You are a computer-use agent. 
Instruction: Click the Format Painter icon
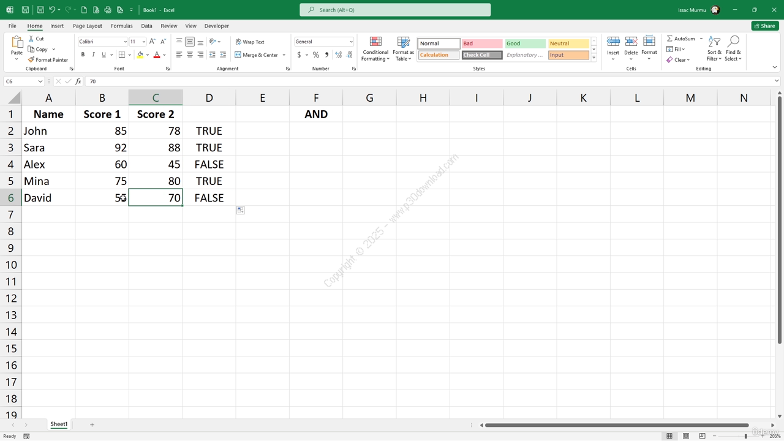pyautogui.click(x=31, y=60)
